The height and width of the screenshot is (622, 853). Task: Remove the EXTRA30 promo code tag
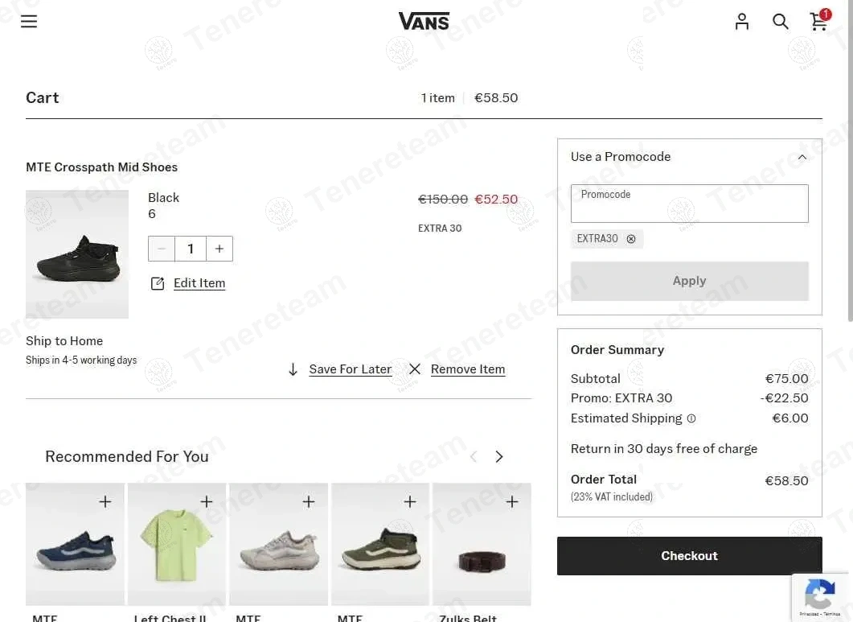pos(631,239)
